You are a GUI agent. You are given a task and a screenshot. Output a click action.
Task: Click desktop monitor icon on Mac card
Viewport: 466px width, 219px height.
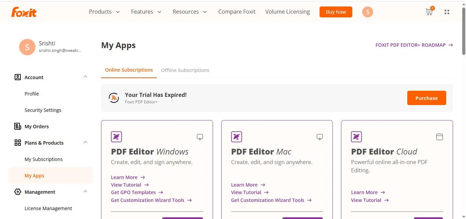320,137
